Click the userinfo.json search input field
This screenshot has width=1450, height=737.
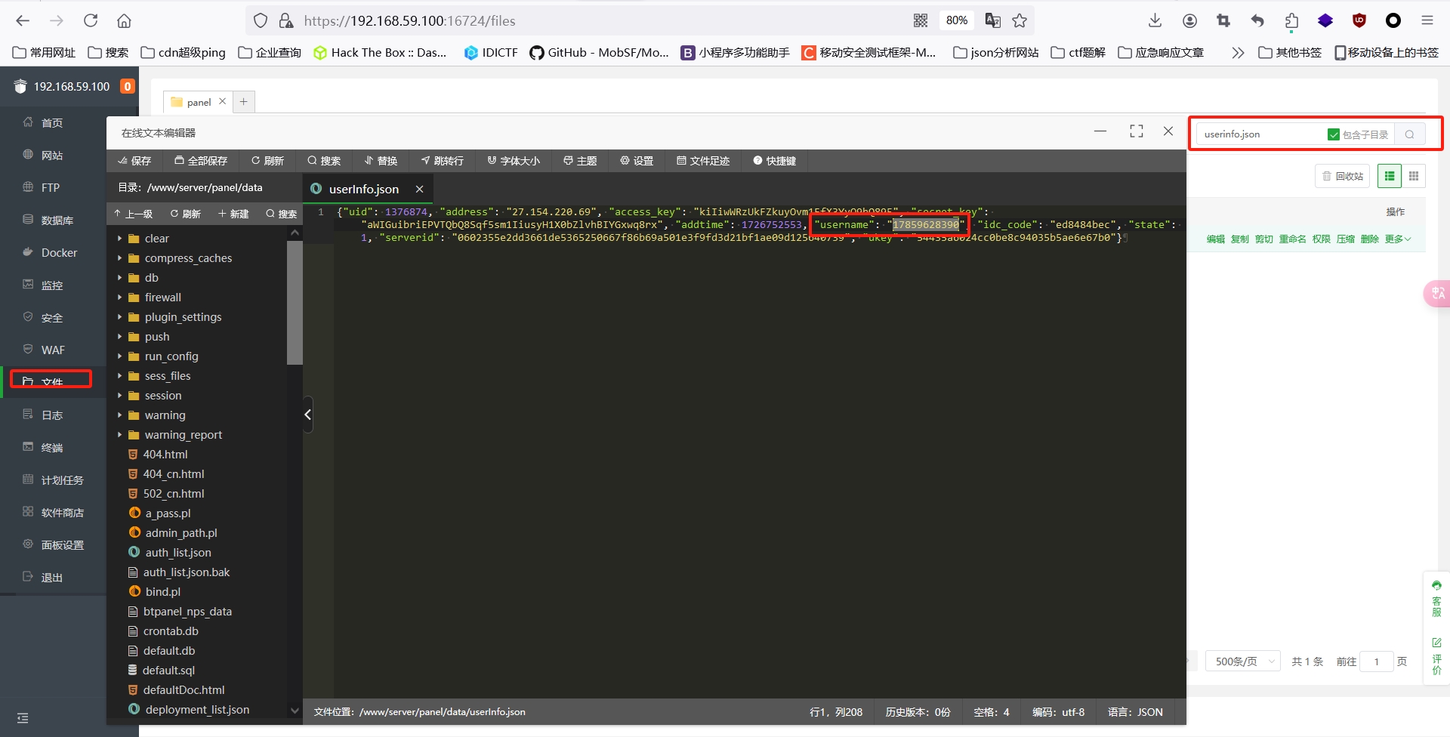click(x=1261, y=134)
